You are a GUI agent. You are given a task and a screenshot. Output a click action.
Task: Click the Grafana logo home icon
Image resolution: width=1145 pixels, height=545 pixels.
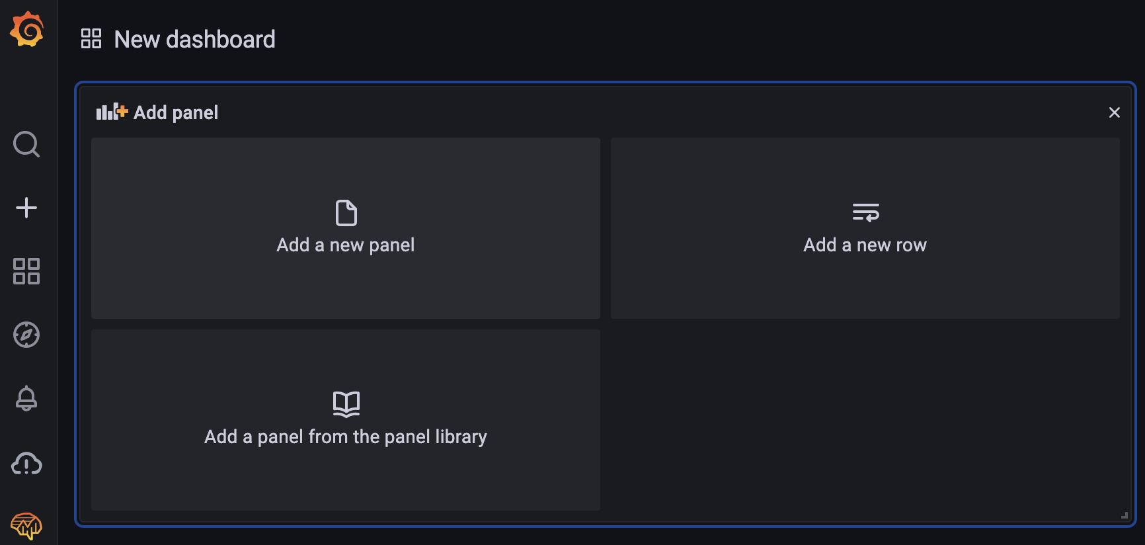(26, 29)
